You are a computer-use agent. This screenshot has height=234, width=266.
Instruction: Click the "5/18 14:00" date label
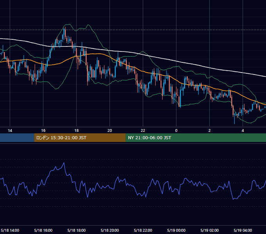pyautogui.click(x=10, y=230)
